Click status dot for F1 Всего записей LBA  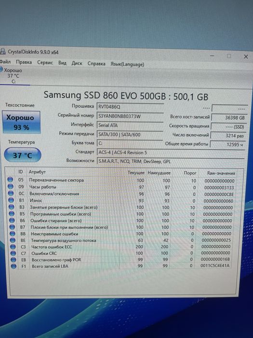click(x=13, y=266)
